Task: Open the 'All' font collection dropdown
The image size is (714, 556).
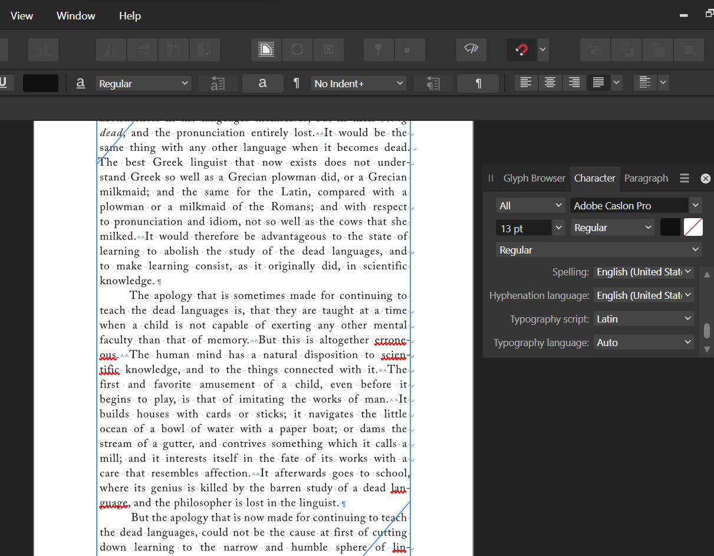Action: pyautogui.click(x=531, y=205)
